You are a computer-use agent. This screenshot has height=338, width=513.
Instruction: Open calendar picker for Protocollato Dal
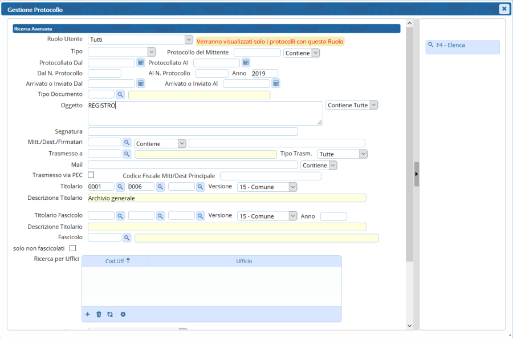pyautogui.click(x=141, y=62)
